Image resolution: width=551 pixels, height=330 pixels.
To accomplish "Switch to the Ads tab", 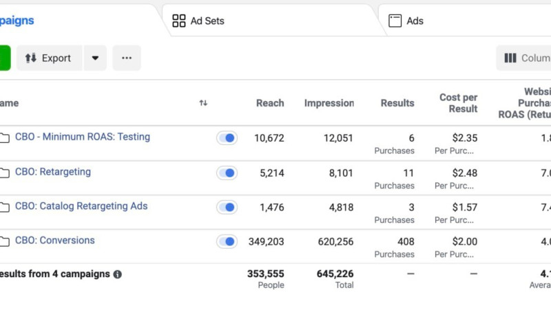I will pyautogui.click(x=415, y=21).
